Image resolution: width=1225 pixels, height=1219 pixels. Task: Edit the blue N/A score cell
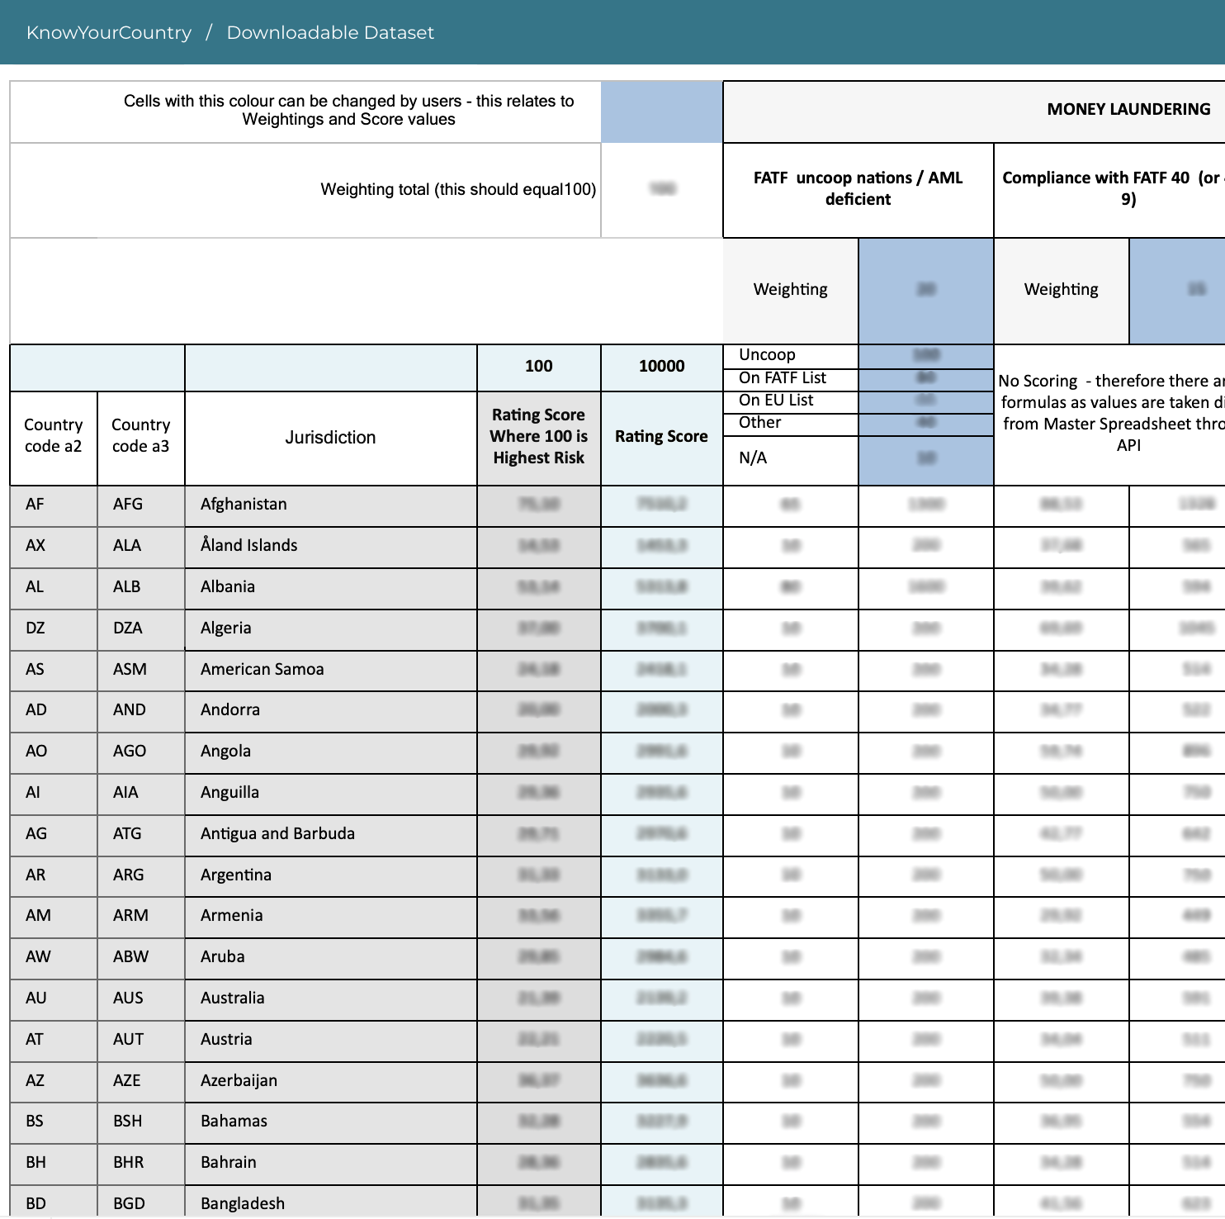[x=926, y=459]
